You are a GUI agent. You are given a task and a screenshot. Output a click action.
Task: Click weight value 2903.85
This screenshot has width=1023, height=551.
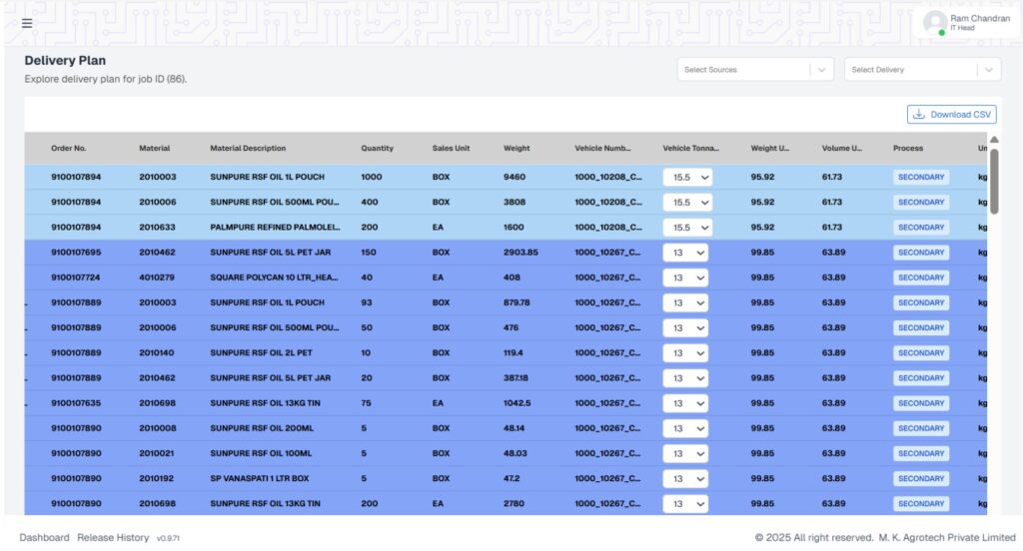520,253
